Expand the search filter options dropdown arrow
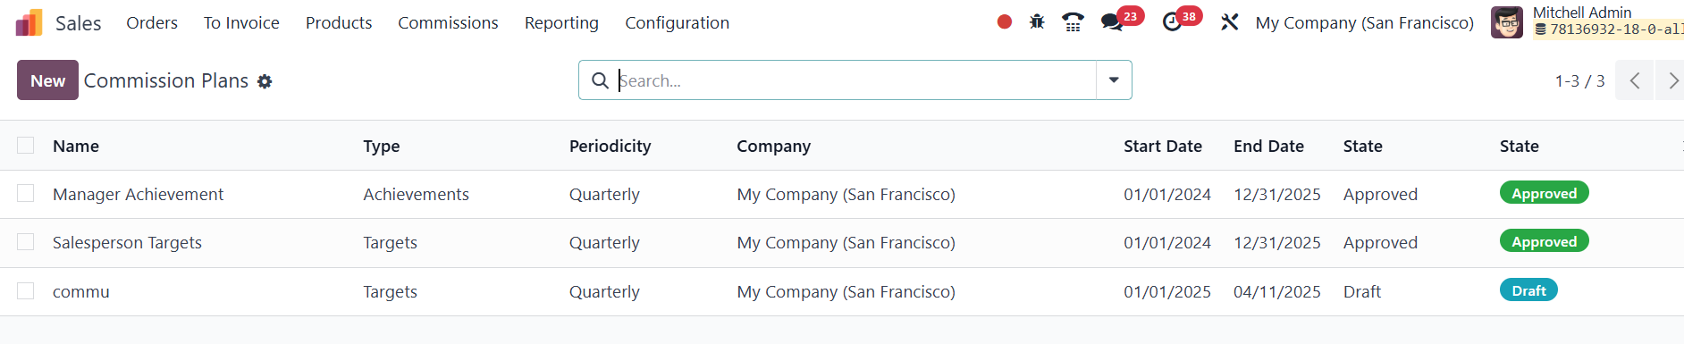Image resolution: width=1684 pixels, height=344 pixels. (1114, 80)
